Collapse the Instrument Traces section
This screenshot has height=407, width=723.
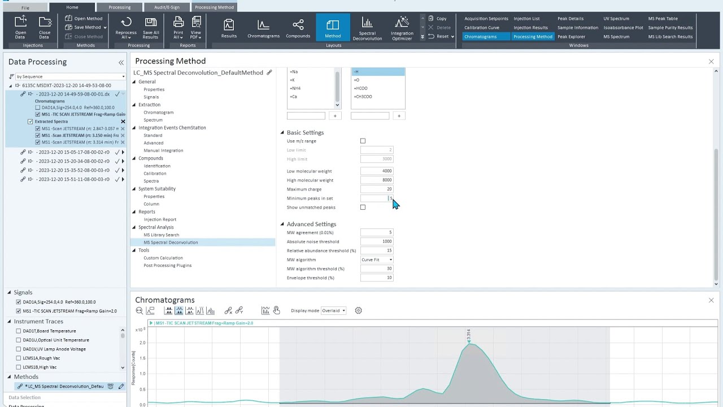coord(9,322)
